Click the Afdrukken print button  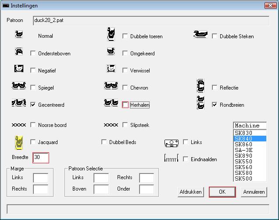(191, 192)
